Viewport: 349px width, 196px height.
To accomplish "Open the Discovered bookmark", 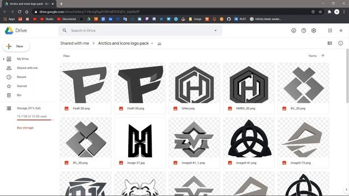I will 67,19.
